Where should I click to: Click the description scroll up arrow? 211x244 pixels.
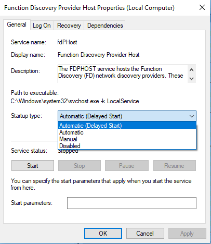(x=191, y=70)
